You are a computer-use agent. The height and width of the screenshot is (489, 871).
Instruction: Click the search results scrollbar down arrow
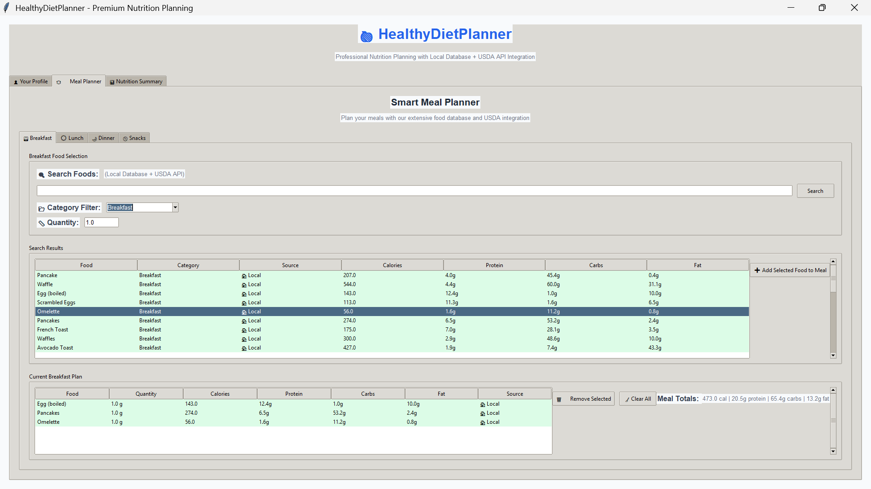click(833, 356)
